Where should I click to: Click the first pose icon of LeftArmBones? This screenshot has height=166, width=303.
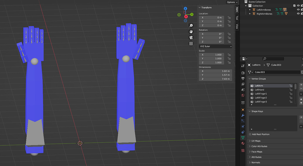[277, 10]
